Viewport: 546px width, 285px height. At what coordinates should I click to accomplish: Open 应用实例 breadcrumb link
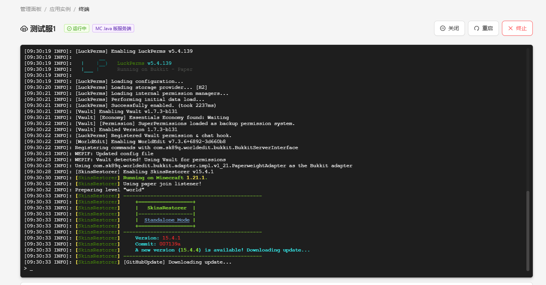pyautogui.click(x=60, y=9)
